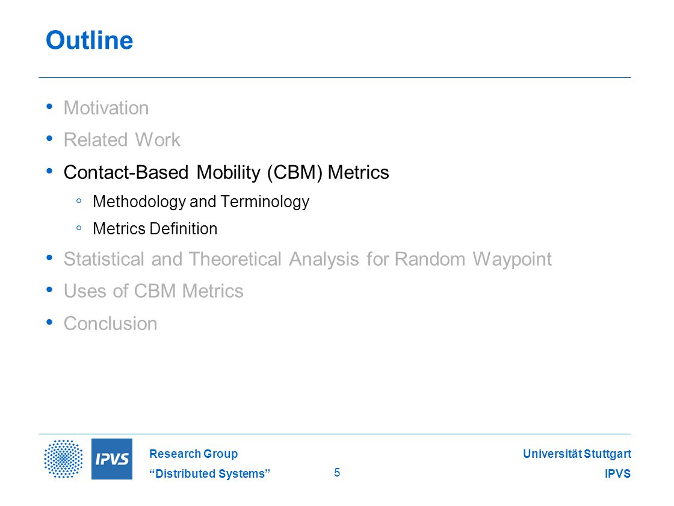Click the Research Group footer text
674x506 pixels.
193,454
